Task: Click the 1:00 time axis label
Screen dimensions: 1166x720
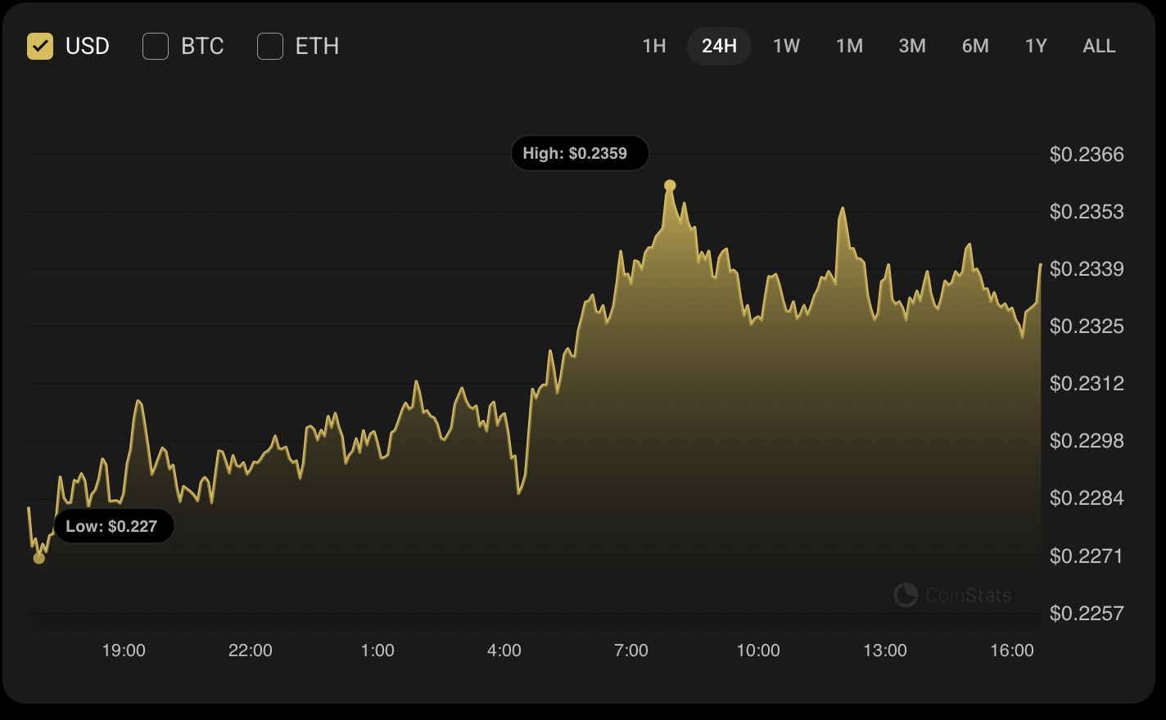Action: tap(377, 650)
